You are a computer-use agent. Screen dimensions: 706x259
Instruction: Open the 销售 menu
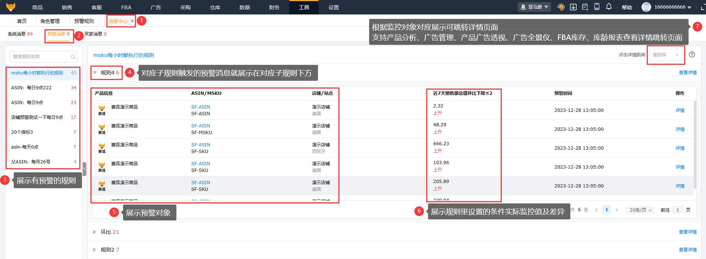67,7
